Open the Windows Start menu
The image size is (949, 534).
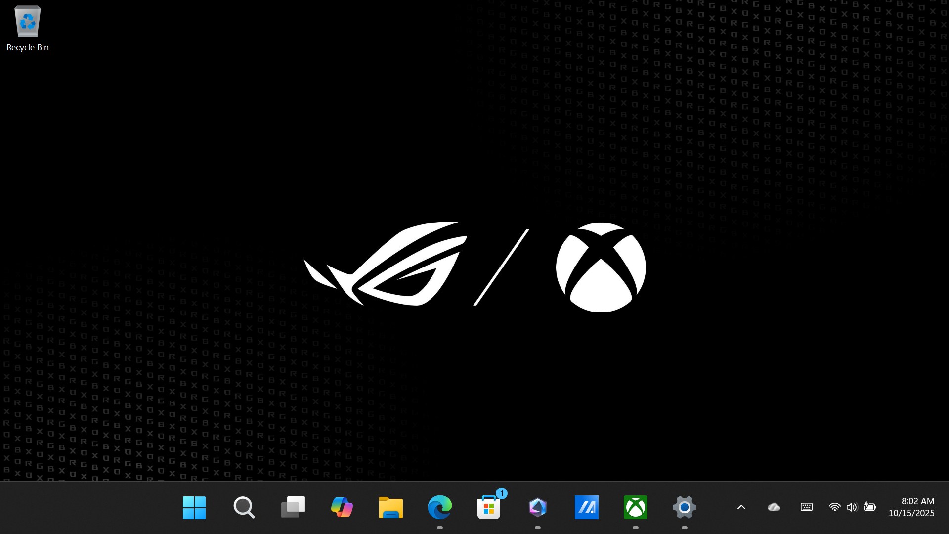(x=194, y=507)
